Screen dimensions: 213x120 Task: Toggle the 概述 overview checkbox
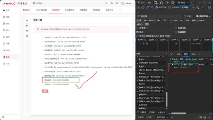coord(137,32)
